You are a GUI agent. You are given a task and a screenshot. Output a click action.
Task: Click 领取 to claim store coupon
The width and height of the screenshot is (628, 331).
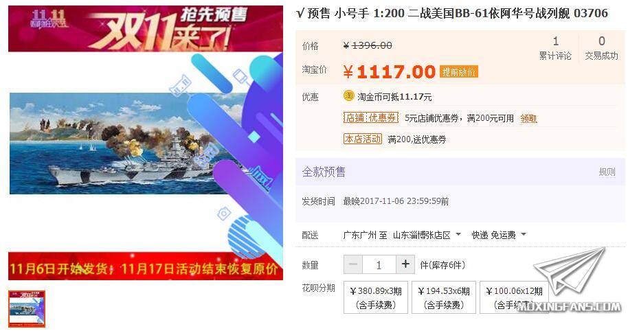point(528,119)
